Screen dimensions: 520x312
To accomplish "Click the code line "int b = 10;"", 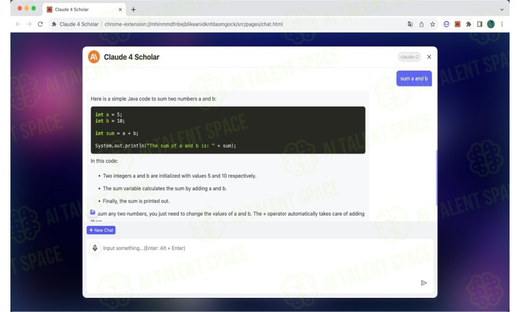I will pyautogui.click(x=110, y=121).
